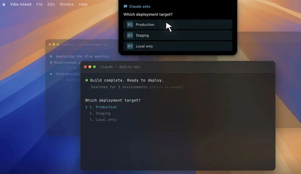Click the 'Edit(src/db/' line in gemini window

coord(68,74)
